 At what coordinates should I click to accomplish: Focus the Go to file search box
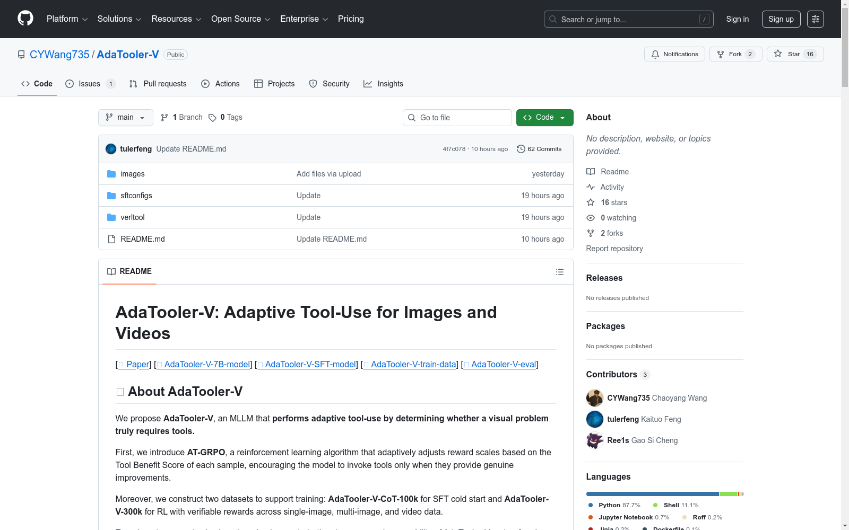pos(457,118)
